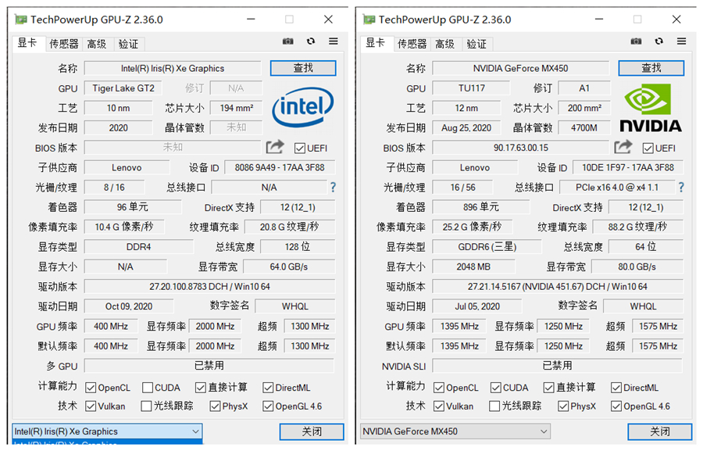This screenshot has height=451, width=703.
Task: Click the 关闭 button in the left window
Action: pyautogui.click(x=311, y=431)
